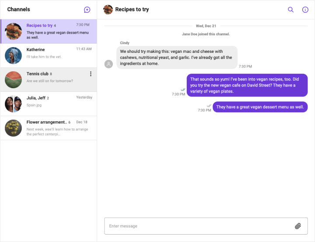Open channel information panel
Screen dimensions: 315x242
305,10
